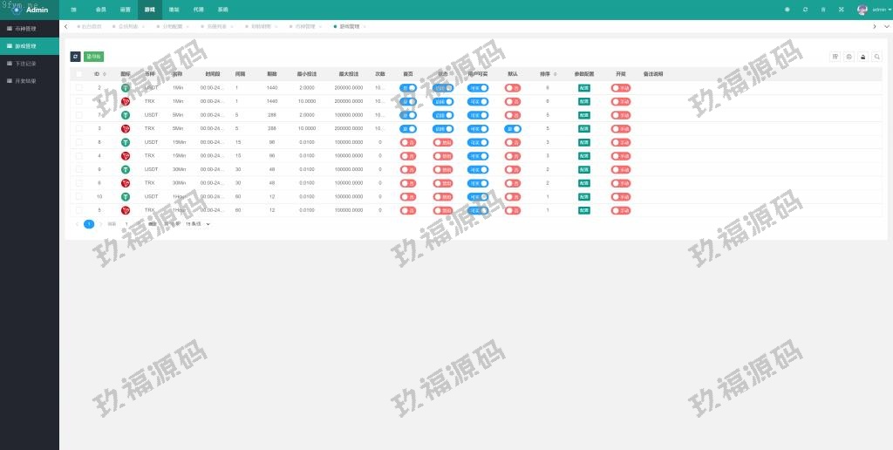This screenshot has width=893, height=450.
Task: Click the dark refresh icon above the table
Action: point(75,57)
